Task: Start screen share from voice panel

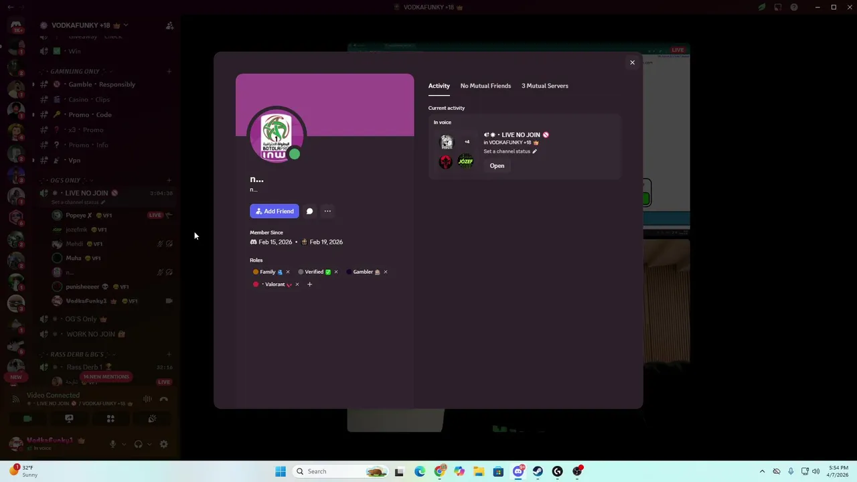Action: [69, 419]
